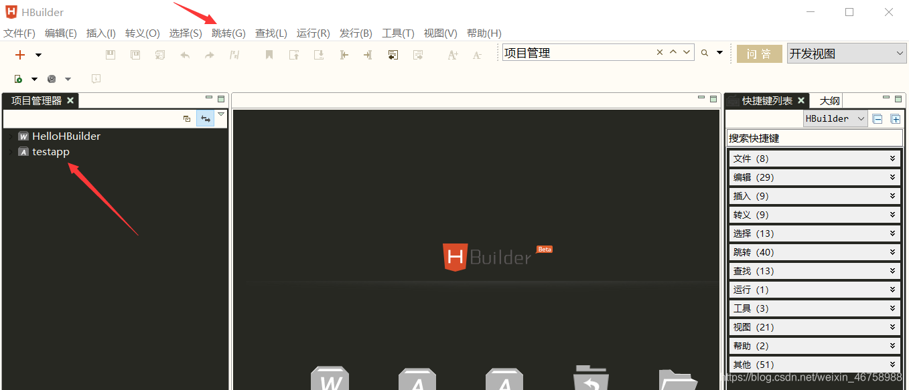Click the green run in browser icon
This screenshot has height=390, width=909.
19,79
